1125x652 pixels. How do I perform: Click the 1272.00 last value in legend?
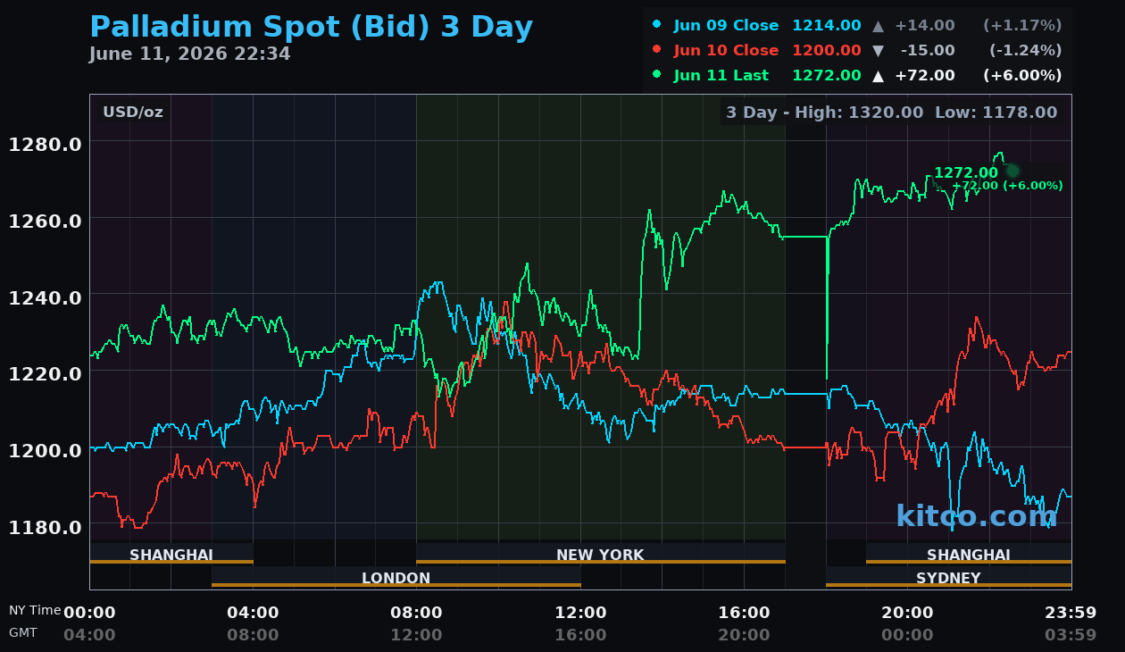click(x=827, y=76)
